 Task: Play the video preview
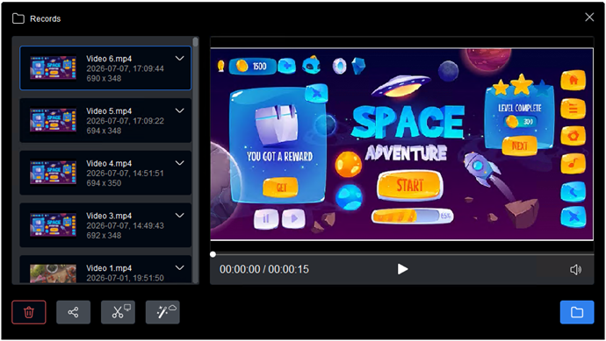tap(402, 269)
